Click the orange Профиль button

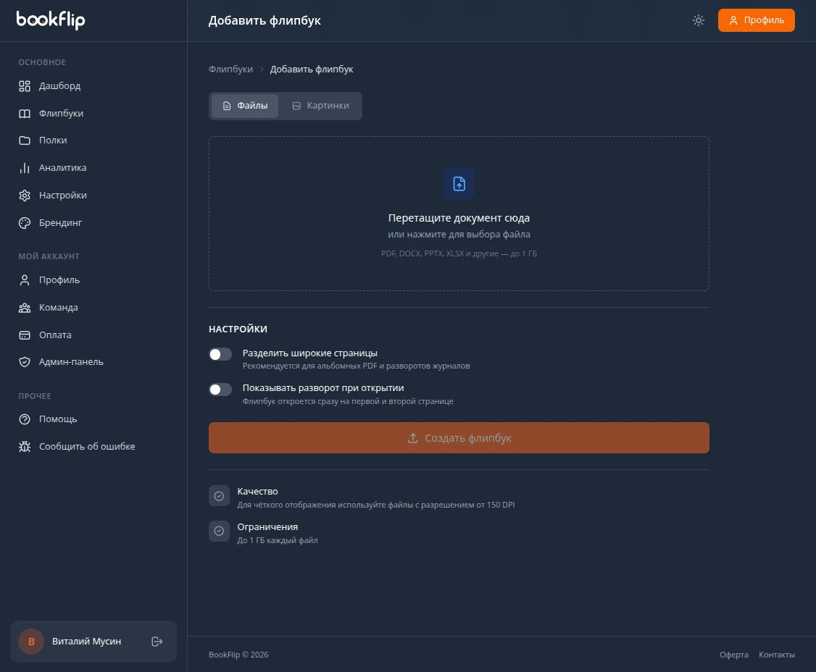pyautogui.click(x=756, y=20)
